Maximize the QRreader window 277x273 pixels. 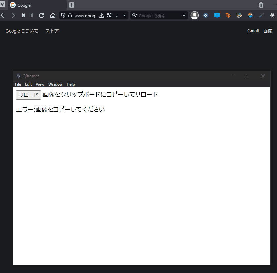coord(248,76)
